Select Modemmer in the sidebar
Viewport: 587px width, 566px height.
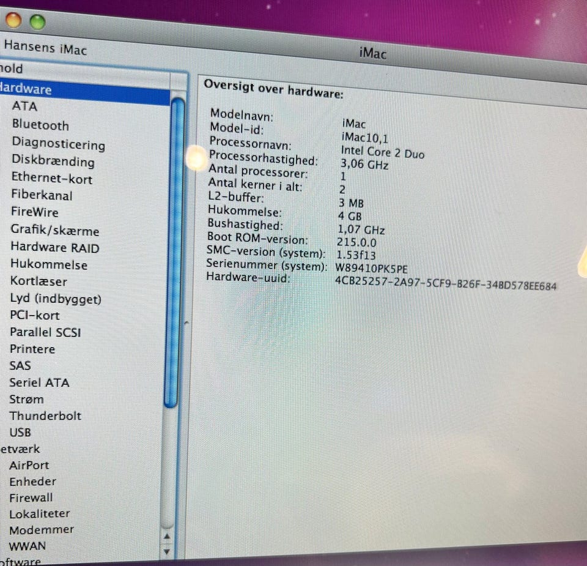[42, 530]
